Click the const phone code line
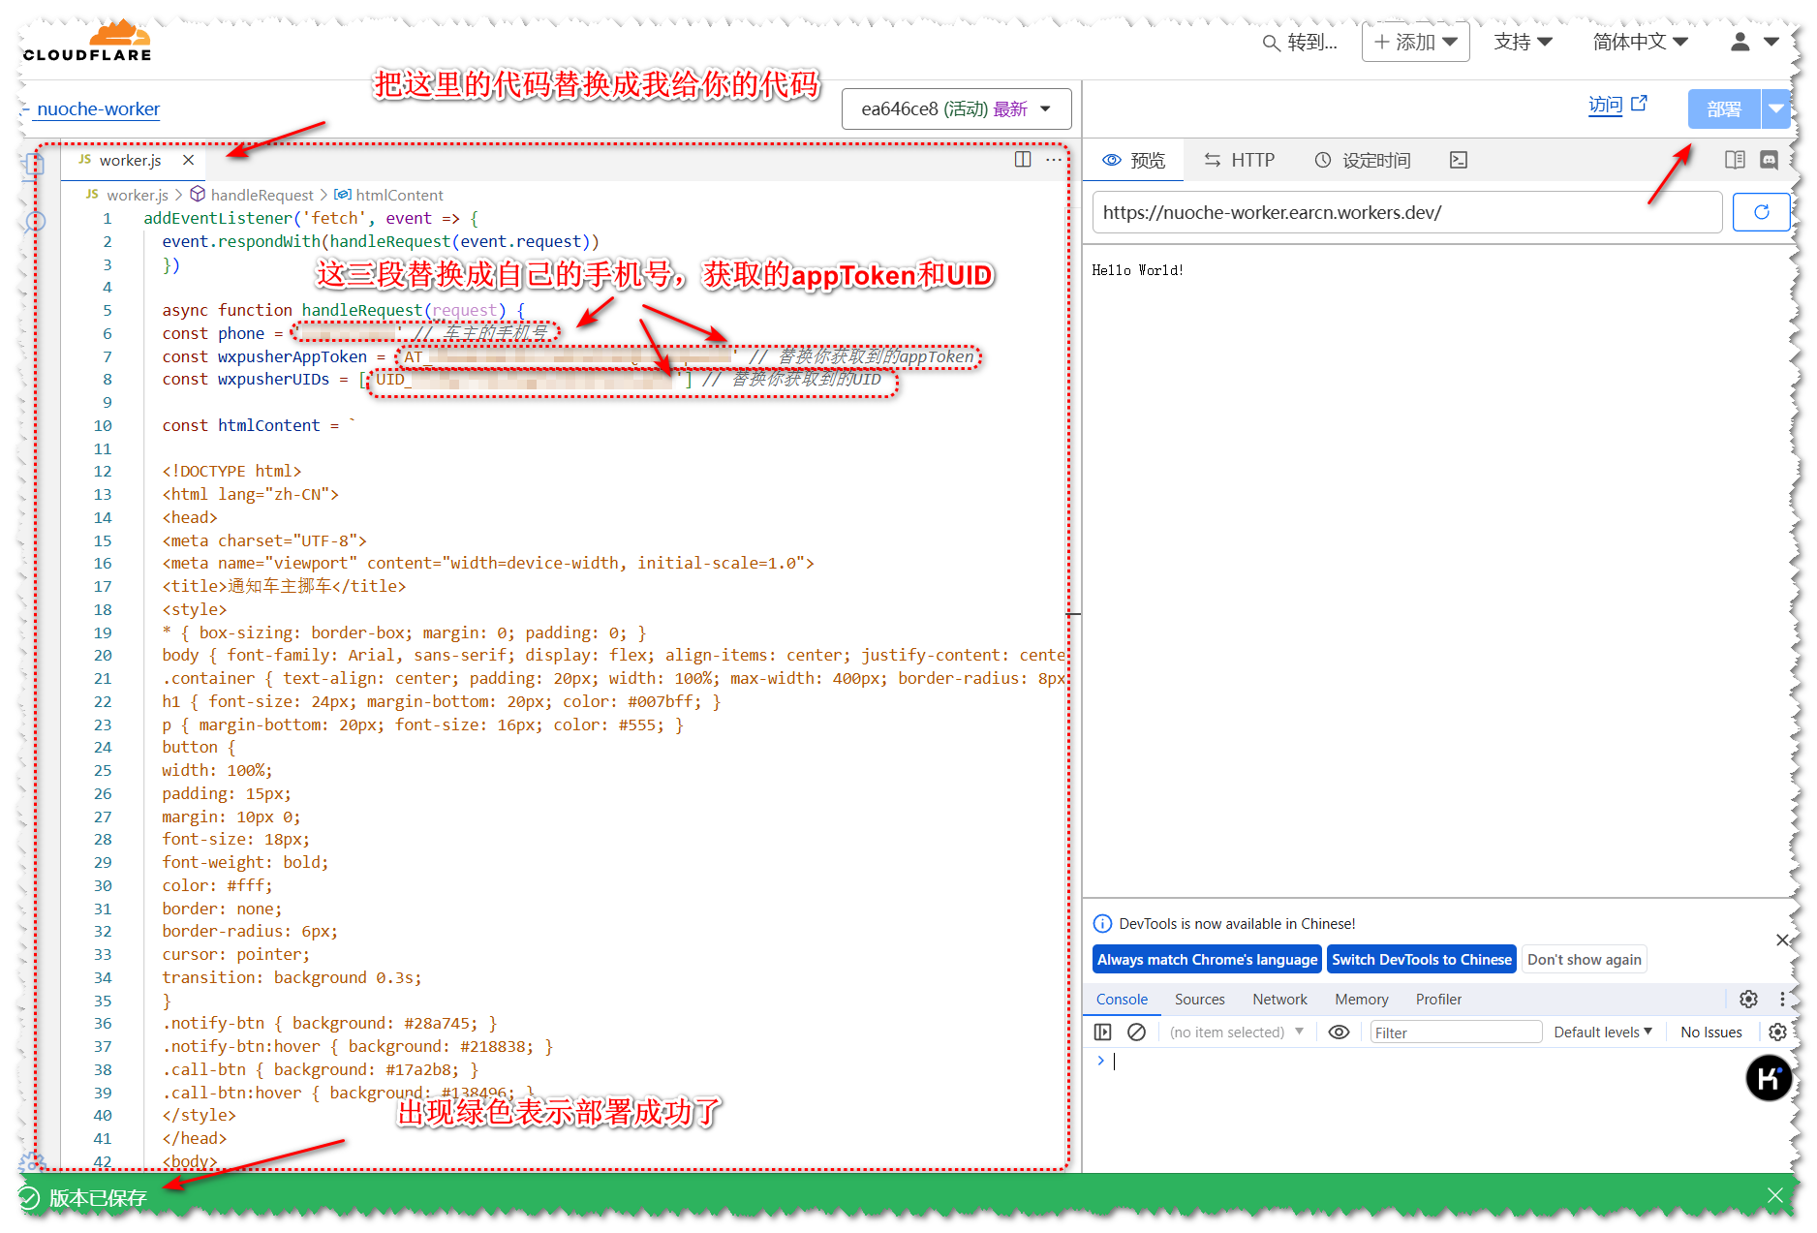This screenshot has height=1233, width=1817. (x=354, y=333)
